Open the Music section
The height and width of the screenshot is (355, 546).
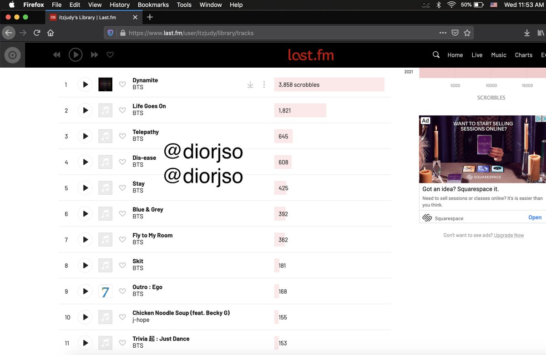point(499,55)
